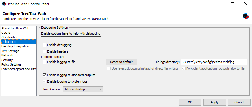
Task: Click inside the File logs directory field
Action: 214,62
